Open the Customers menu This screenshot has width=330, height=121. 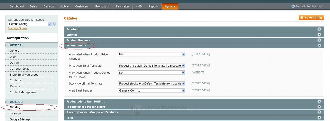(x=82, y=6)
